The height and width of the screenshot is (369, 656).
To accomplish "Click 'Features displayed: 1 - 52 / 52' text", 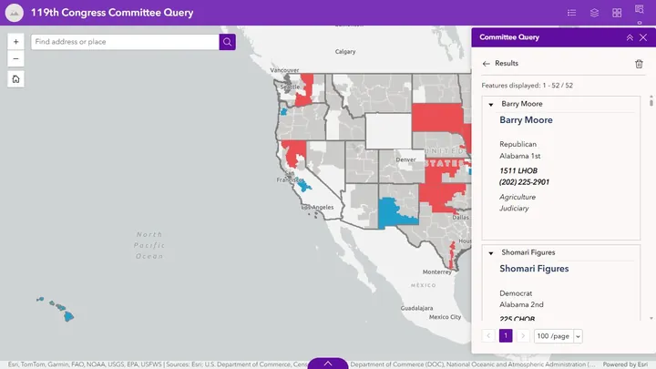I will coord(528,86).
